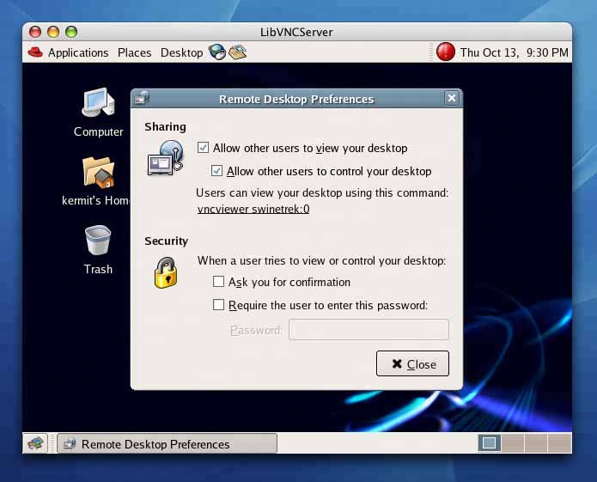This screenshot has width=597, height=482.
Task: Zoom LibVNCServer window with green button
Action: 71,32
